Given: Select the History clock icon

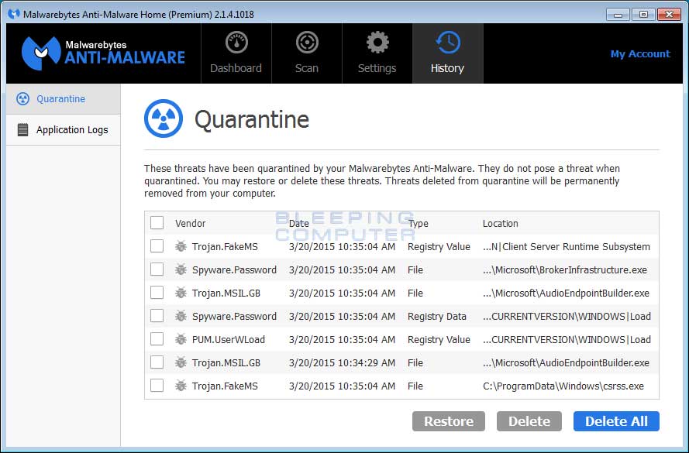Looking at the screenshot, I should pos(447,43).
